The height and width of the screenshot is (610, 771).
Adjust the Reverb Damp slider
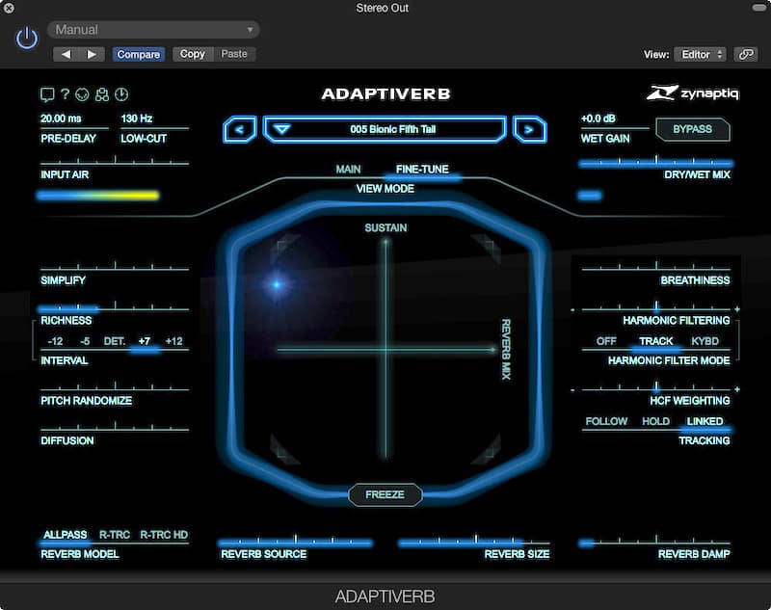coord(656,542)
